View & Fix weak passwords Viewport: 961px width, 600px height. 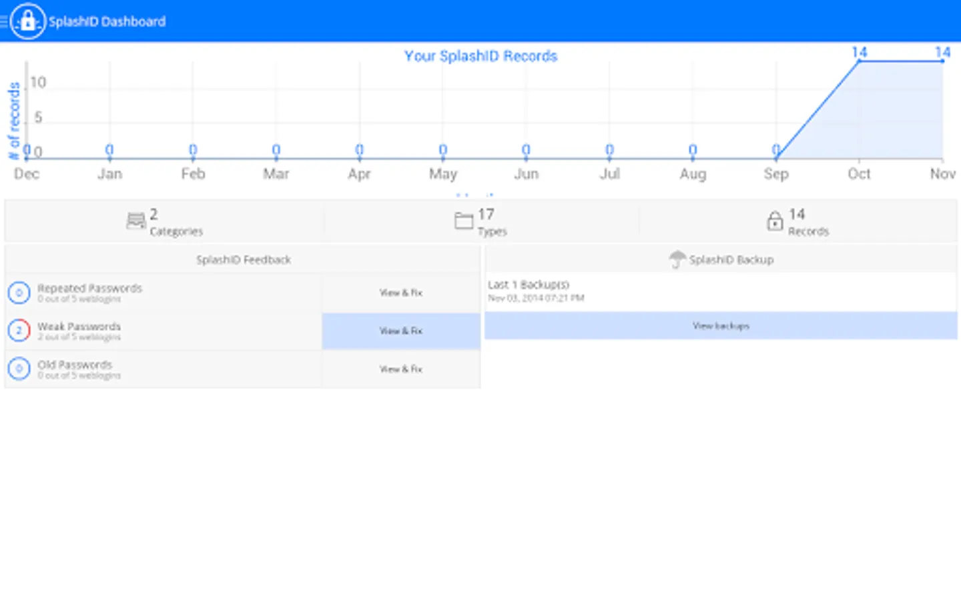(x=401, y=331)
